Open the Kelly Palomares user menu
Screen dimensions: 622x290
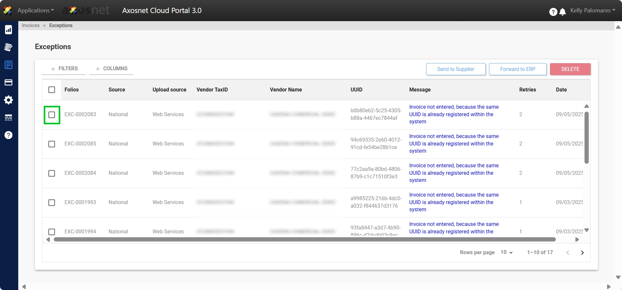(592, 10)
